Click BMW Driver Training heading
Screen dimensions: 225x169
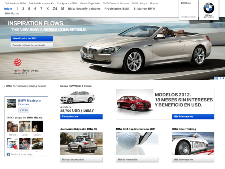[x=184, y=129]
